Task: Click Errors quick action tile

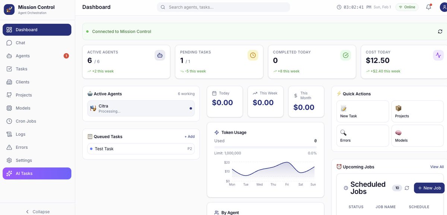Action: (x=362, y=136)
